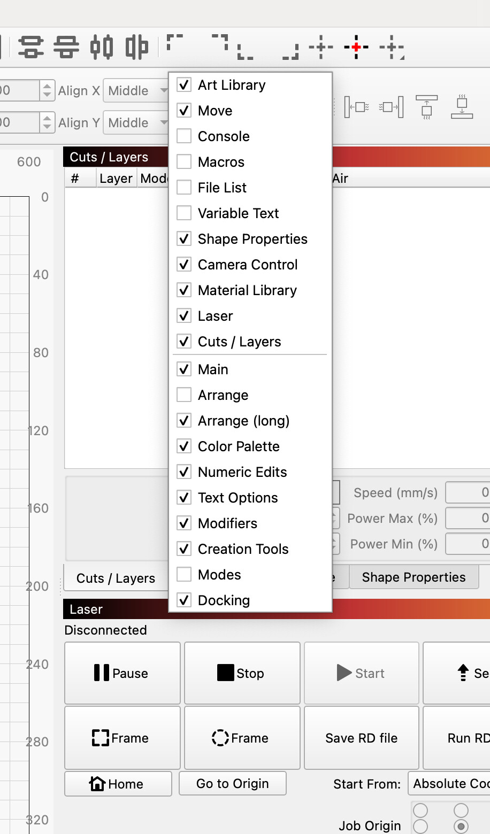Click the move laser to selection top icon
Image resolution: width=490 pixels, height=834 pixels.
426,107
